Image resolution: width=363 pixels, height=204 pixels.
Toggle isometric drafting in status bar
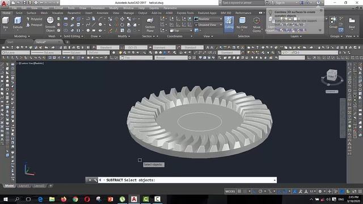(x=269, y=192)
